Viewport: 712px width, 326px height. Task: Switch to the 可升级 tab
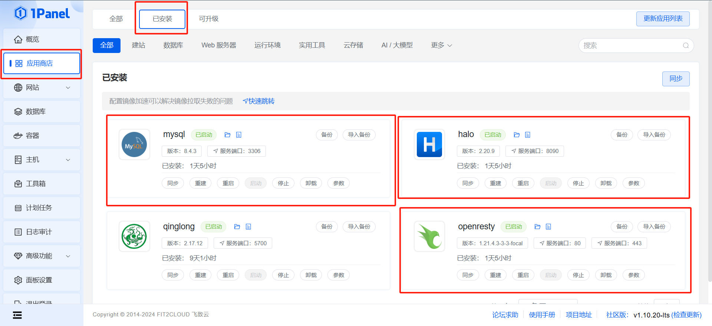pos(208,19)
